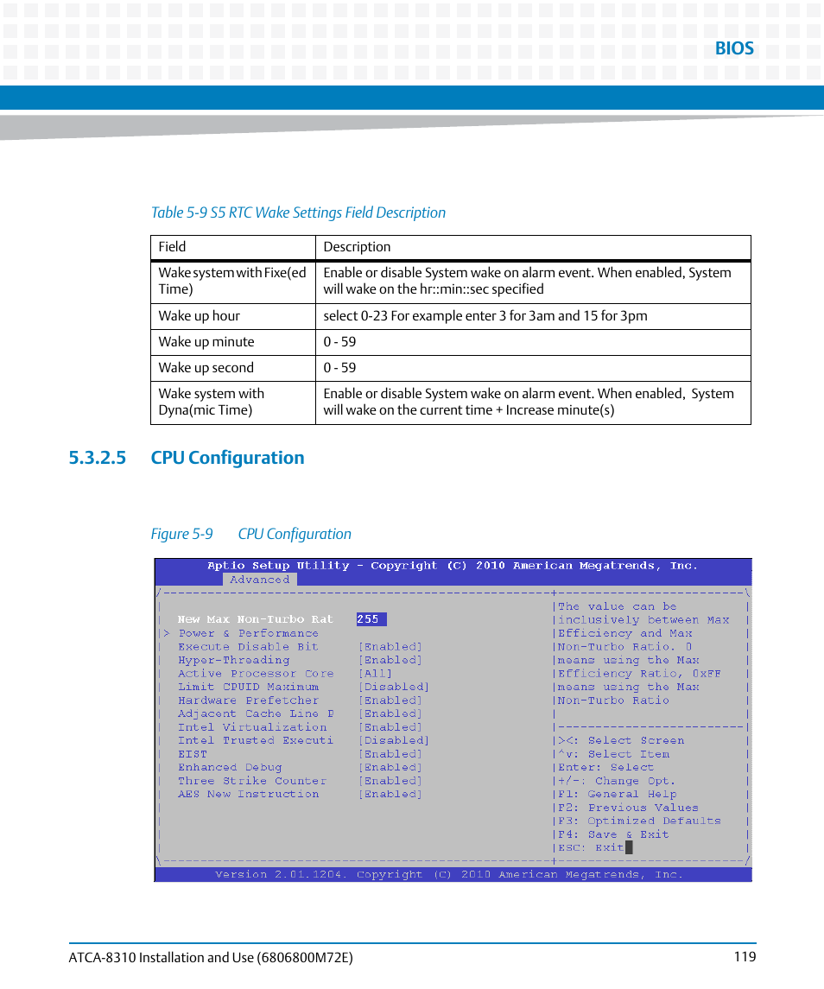
Task: Click the Hardware Prefetcher label
Action: (x=248, y=701)
